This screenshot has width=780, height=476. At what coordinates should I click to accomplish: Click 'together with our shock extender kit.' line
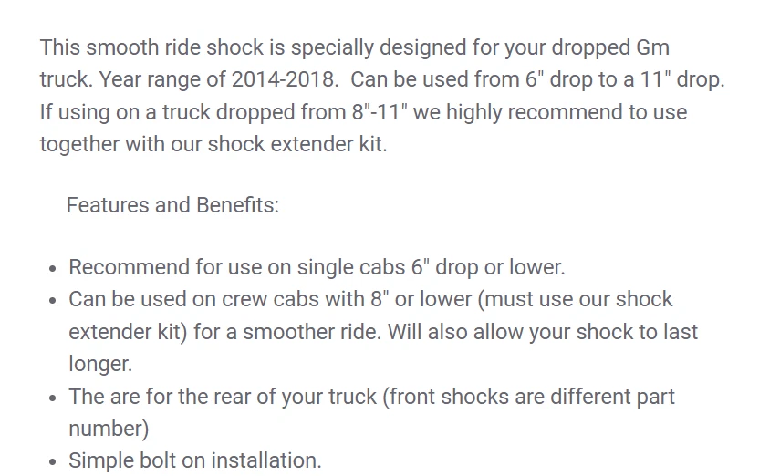213,145
